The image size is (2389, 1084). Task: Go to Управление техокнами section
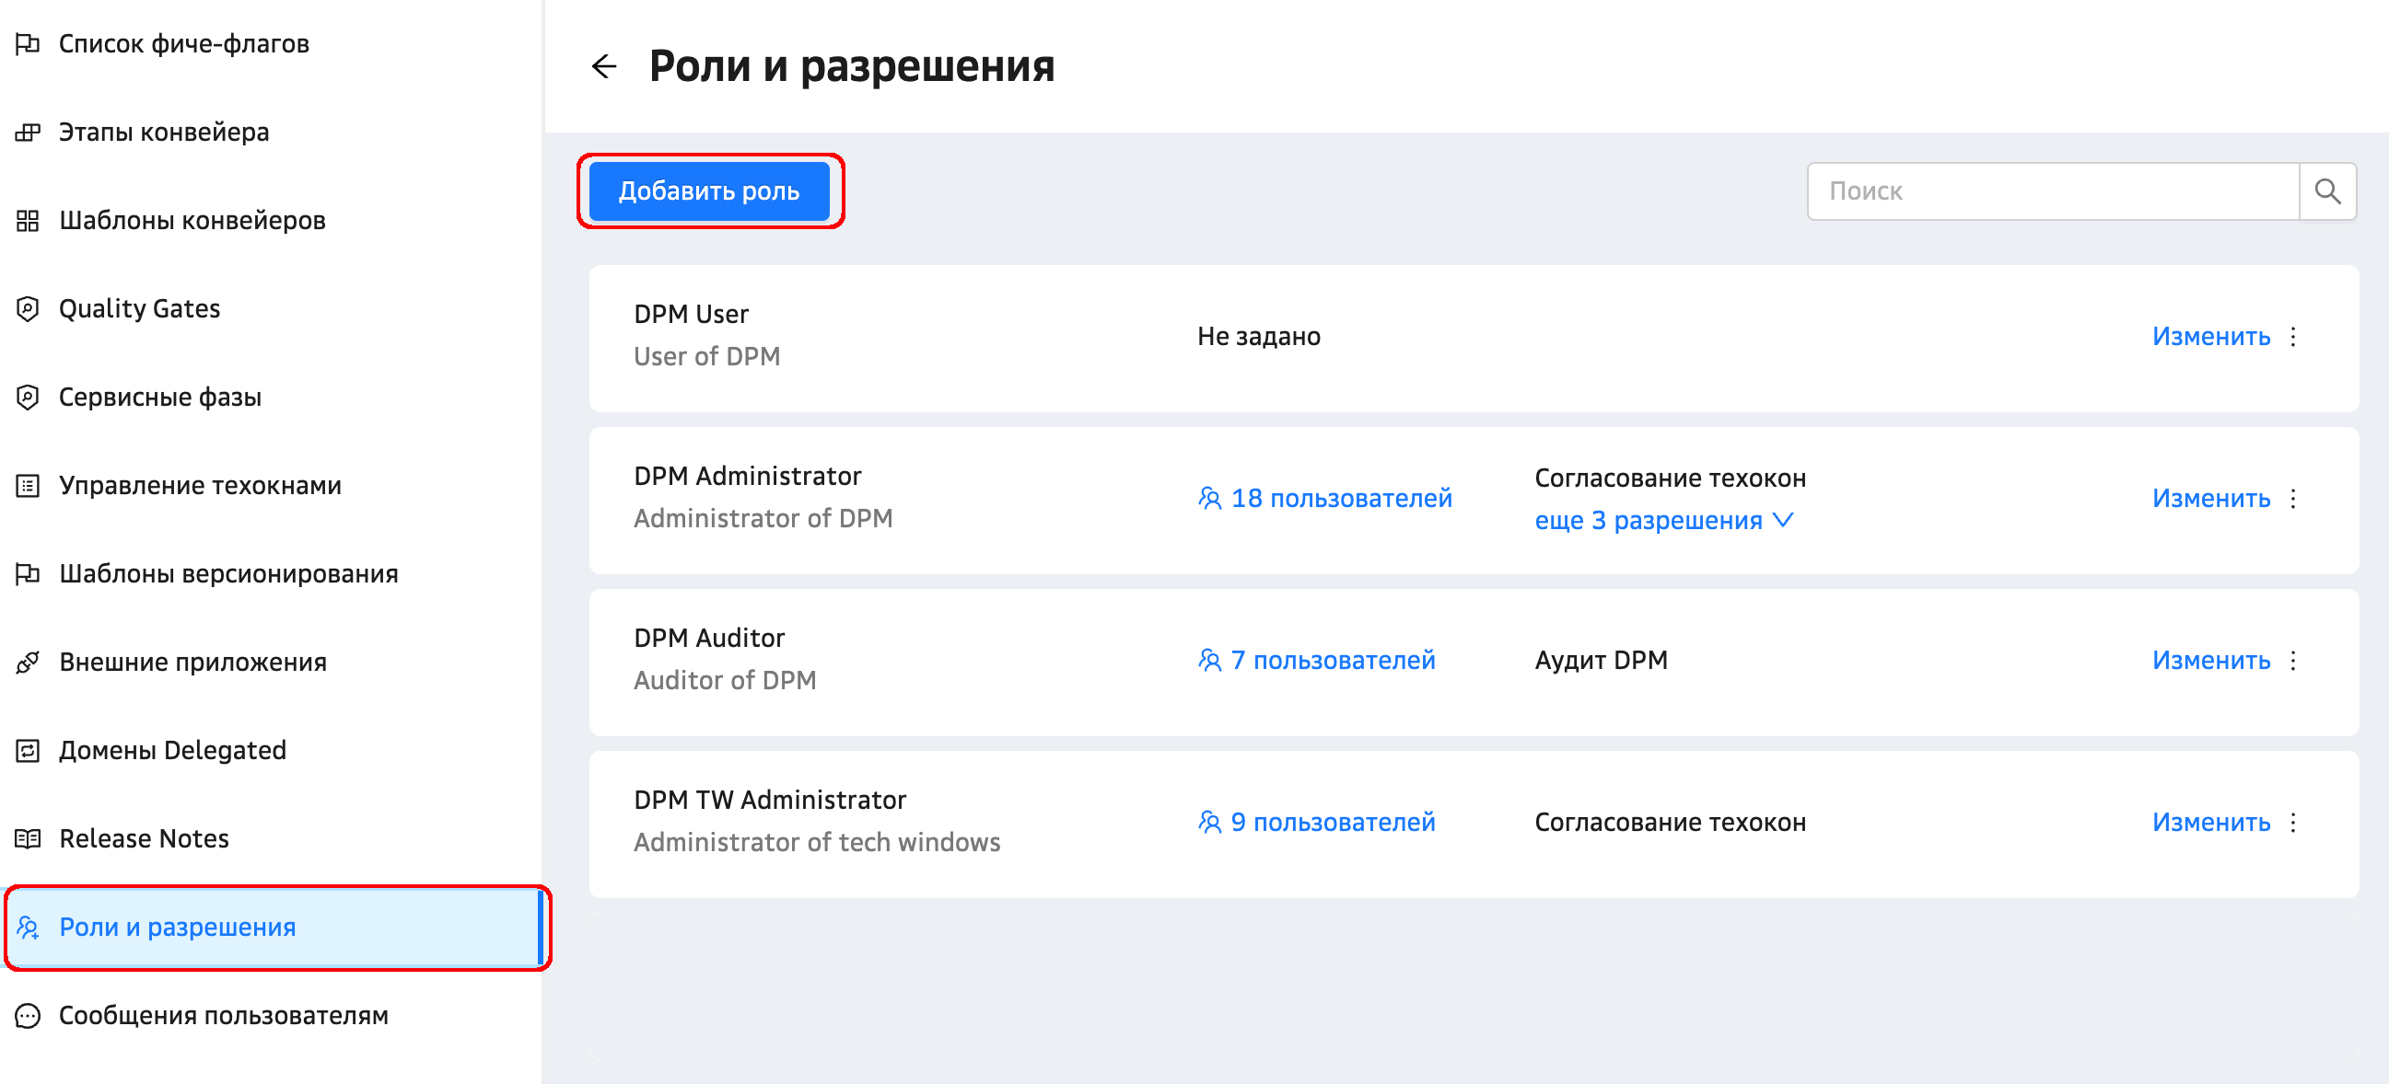(x=200, y=486)
